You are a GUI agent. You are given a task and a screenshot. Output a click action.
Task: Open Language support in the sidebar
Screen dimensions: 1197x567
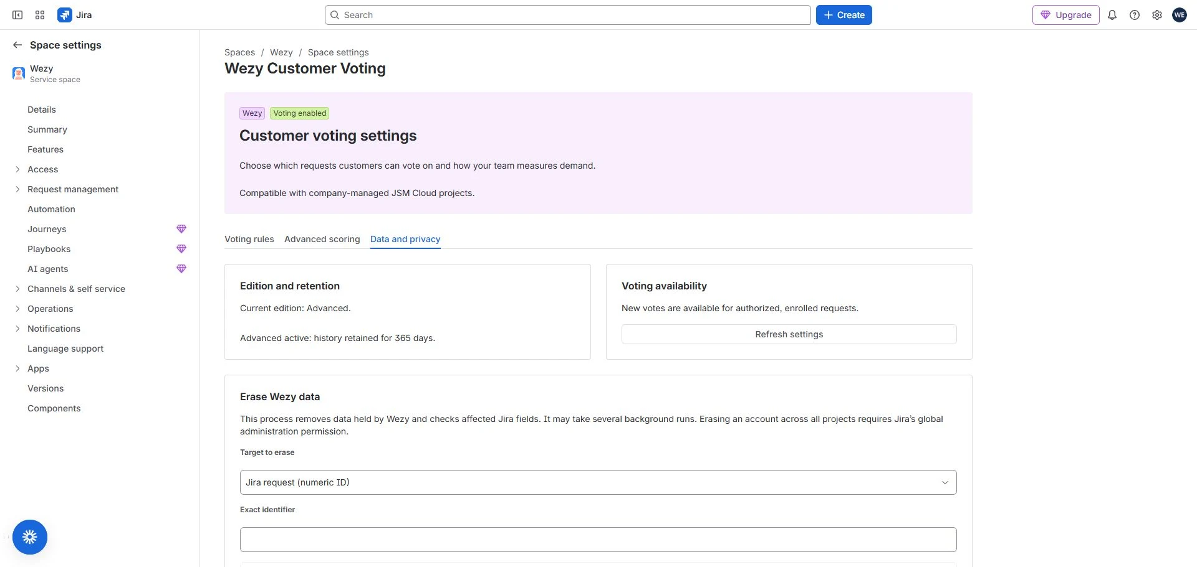pos(65,349)
